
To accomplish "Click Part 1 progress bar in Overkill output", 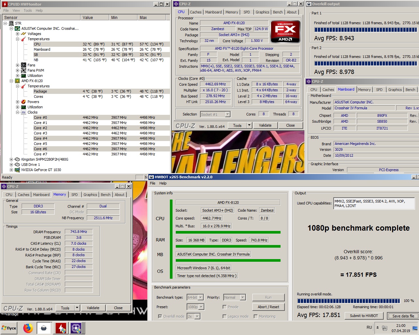I will click(x=366, y=30).
